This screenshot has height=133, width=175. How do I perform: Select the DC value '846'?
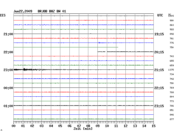click(x=172, y=115)
